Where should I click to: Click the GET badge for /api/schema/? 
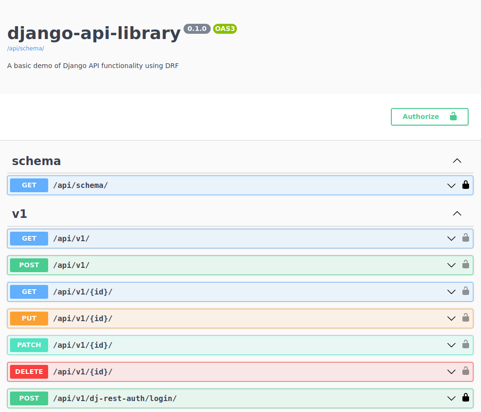29,185
